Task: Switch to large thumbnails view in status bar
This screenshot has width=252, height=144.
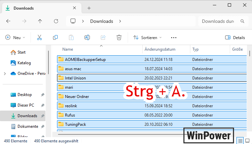Action: pos(248,141)
